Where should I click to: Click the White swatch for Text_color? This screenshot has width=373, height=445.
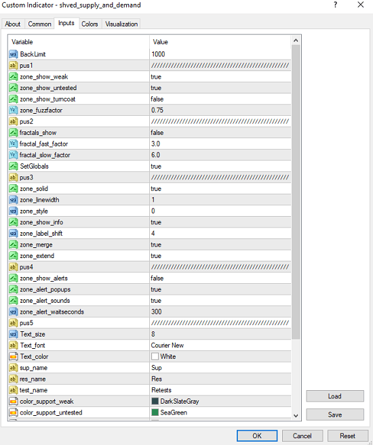[x=155, y=356]
